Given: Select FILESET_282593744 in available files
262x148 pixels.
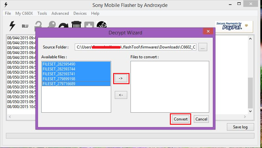Looking at the screenshot, I should pos(76,69).
